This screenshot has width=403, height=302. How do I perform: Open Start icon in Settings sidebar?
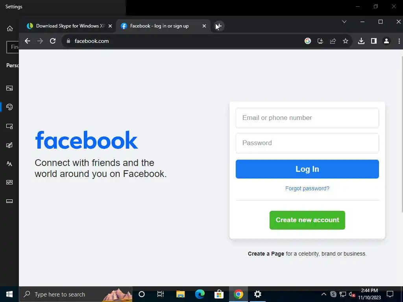pyautogui.click(x=9, y=182)
